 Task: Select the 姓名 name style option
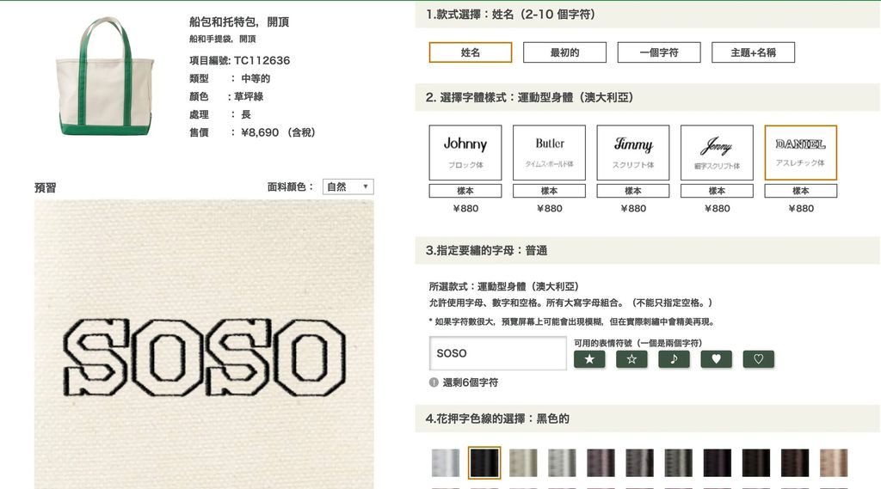click(x=471, y=52)
